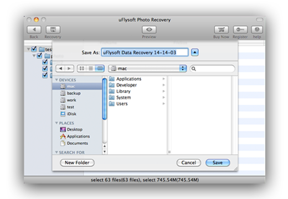Screen dimensions: 288x199
Task: Collapse the SEARCH FOR sidebar section
Action: click(56, 152)
